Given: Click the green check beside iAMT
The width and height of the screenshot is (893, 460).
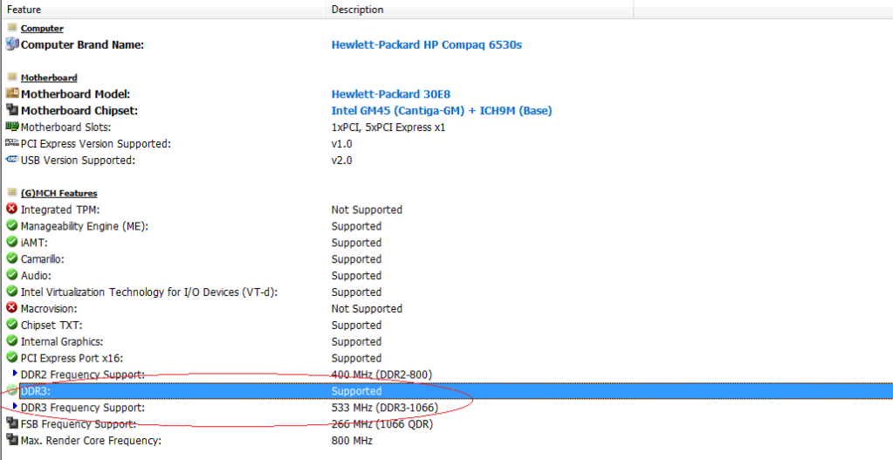Looking at the screenshot, I should 11,243.
